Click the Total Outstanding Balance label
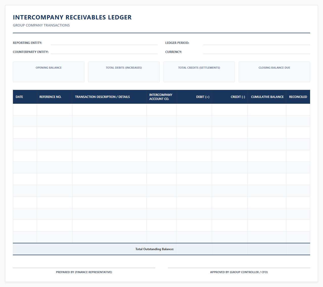 (x=155, y=249)
